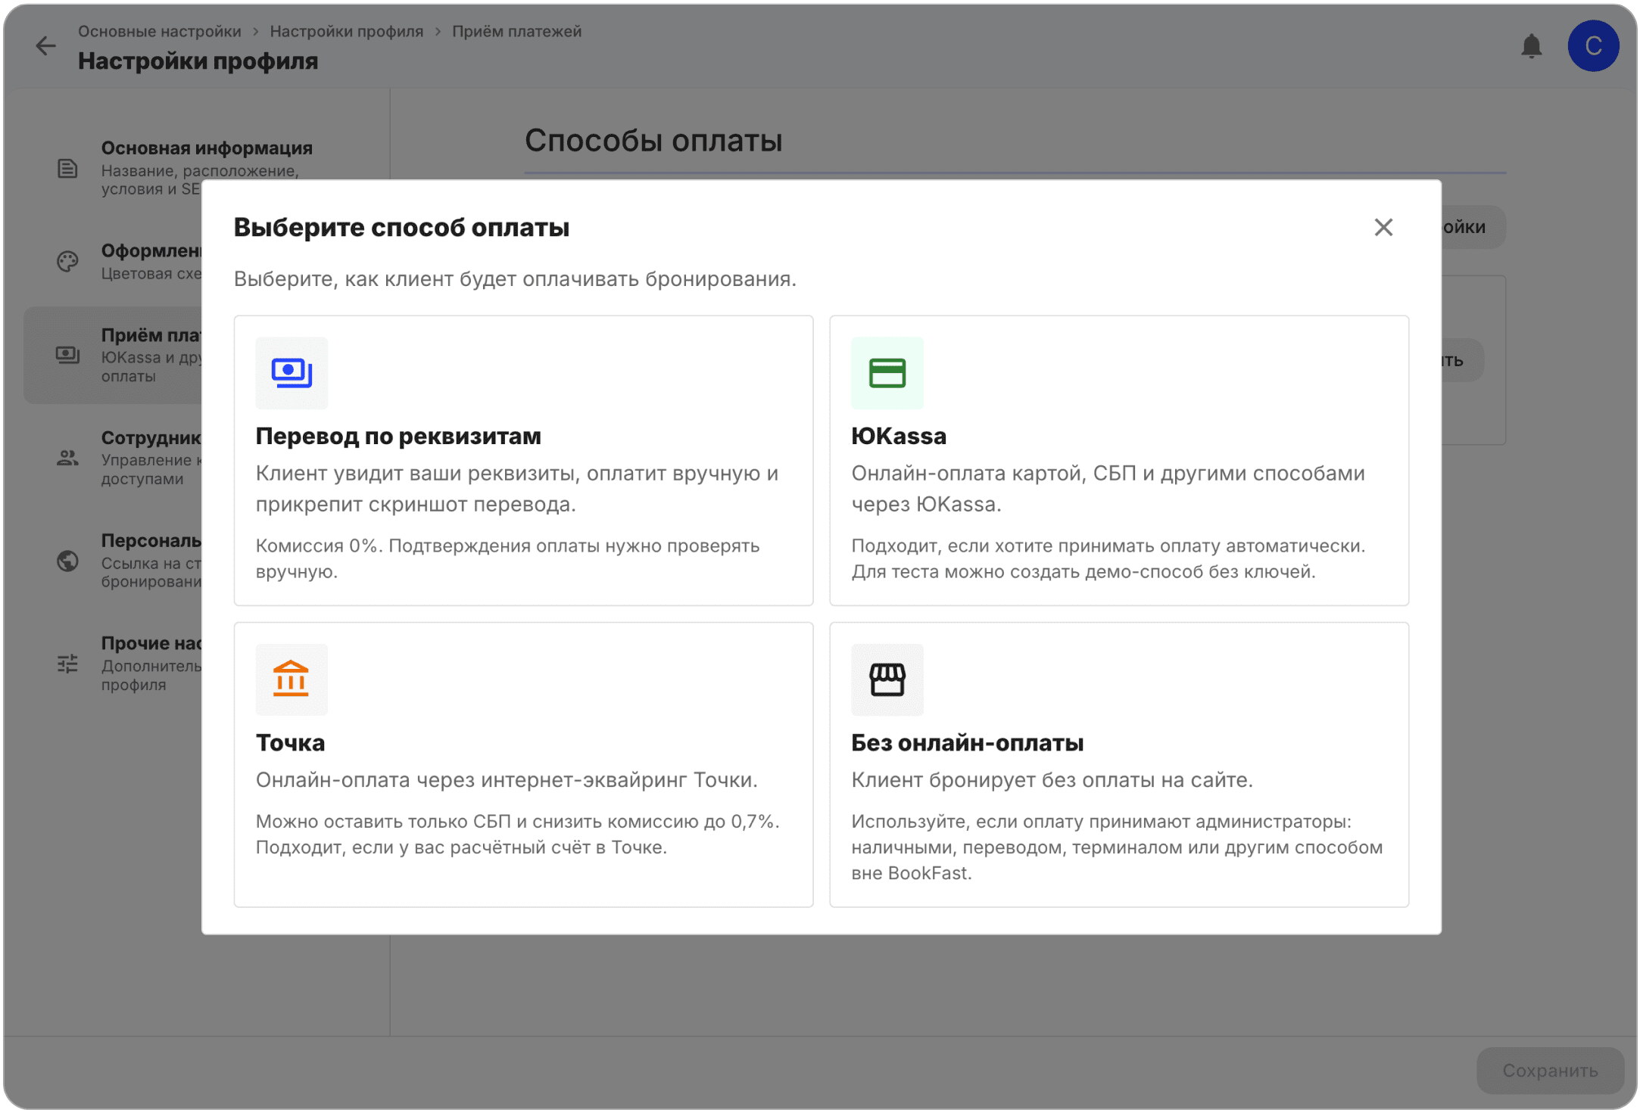Screen dimensions: 1640x1110
Task: Click 'Для теста можно создать демо-способ' note
Action: click(1083, 571)
